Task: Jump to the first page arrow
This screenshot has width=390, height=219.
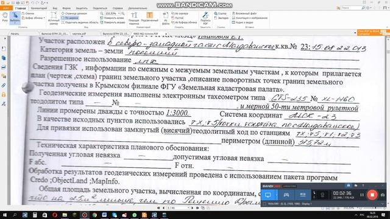Action: (x=158, y=208)
